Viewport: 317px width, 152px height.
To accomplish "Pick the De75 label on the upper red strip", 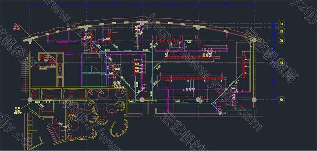I will point(189,42).
